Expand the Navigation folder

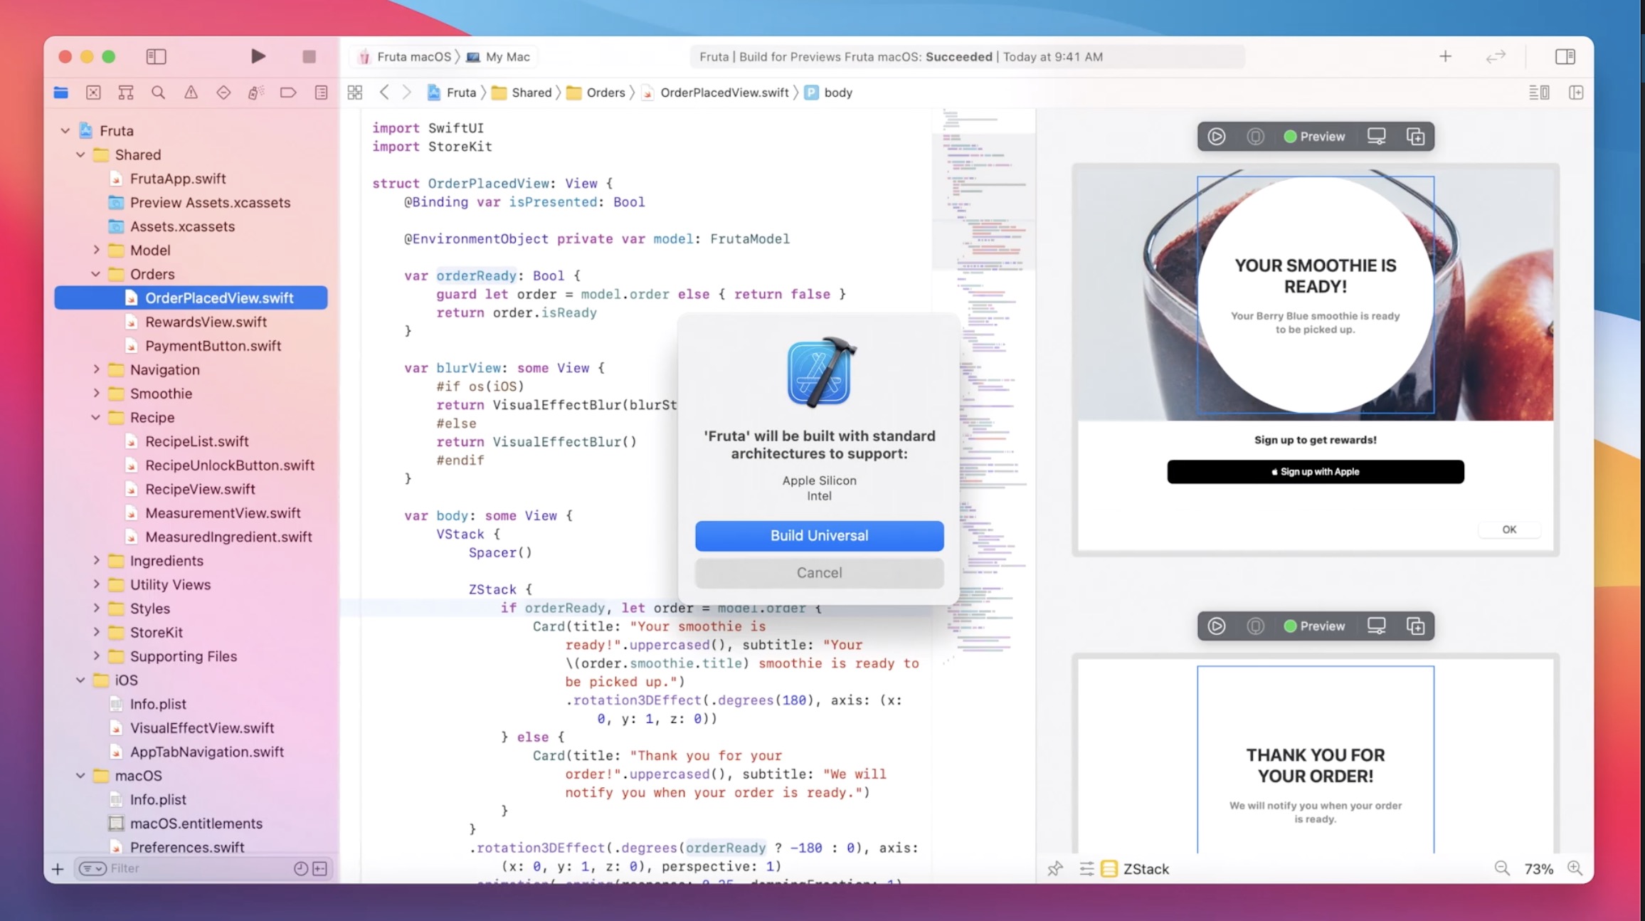click(96, 369)
